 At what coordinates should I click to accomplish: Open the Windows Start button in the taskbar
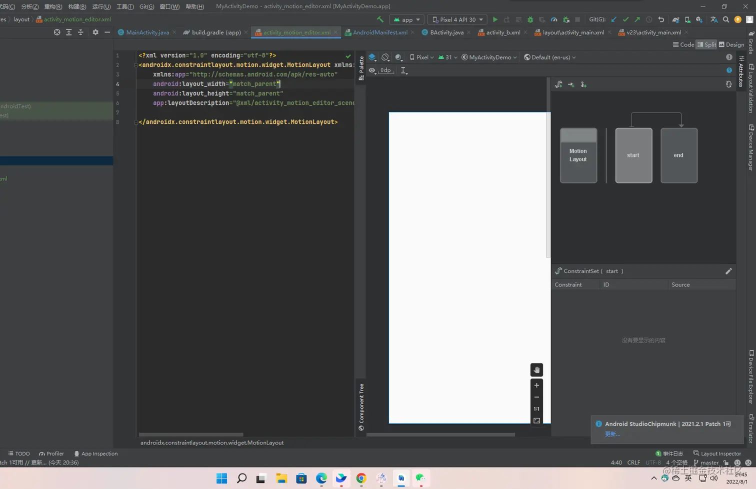pos(221,478)
